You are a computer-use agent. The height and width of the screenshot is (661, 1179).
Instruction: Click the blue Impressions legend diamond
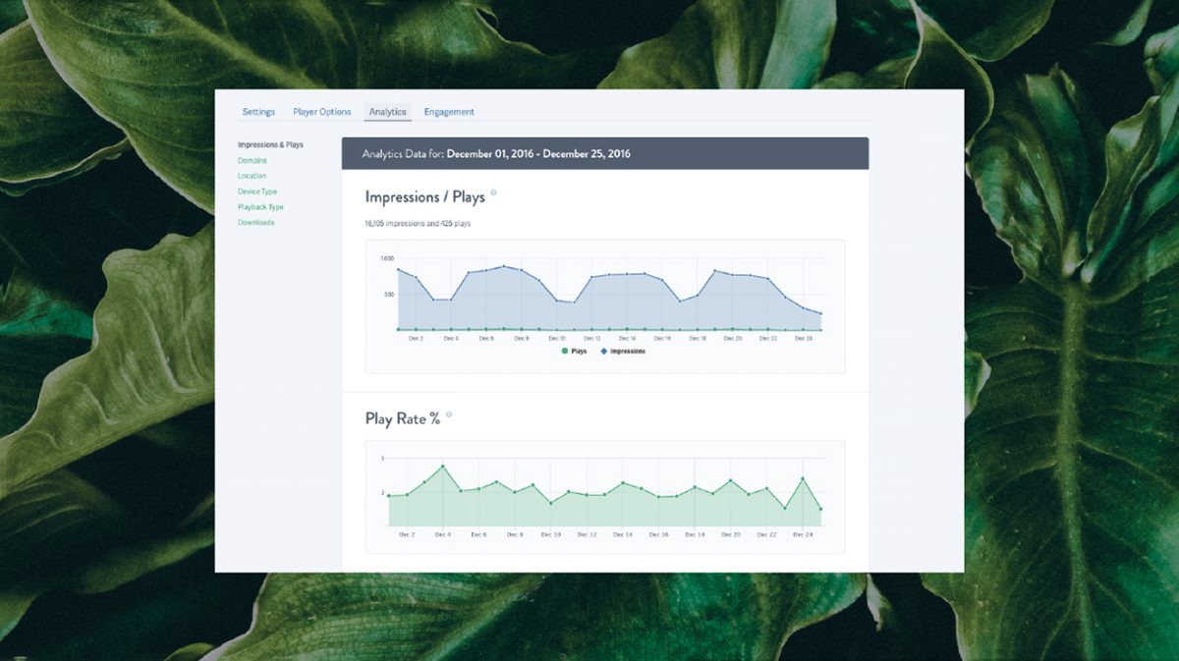[603, 351]
